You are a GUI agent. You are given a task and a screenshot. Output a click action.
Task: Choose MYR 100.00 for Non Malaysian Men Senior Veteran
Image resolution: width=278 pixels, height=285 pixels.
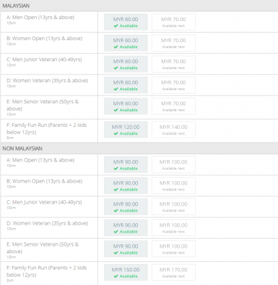point(173,249)
